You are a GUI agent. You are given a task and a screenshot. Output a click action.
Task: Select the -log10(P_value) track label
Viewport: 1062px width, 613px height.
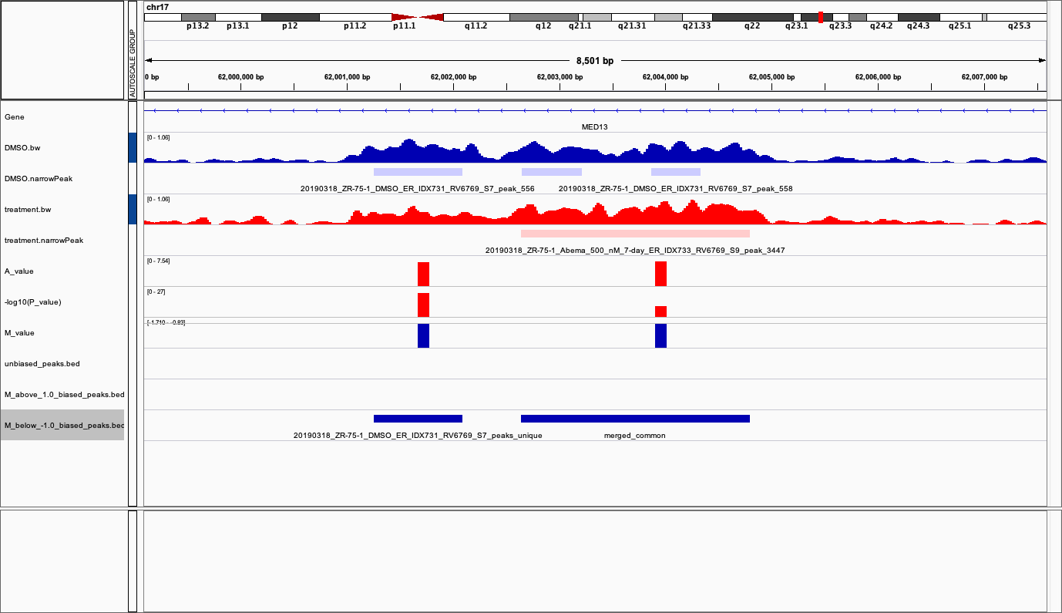point(32,301)
